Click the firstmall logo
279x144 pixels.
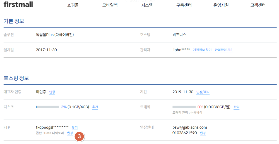pyautogui.click(x=18, y=4)
